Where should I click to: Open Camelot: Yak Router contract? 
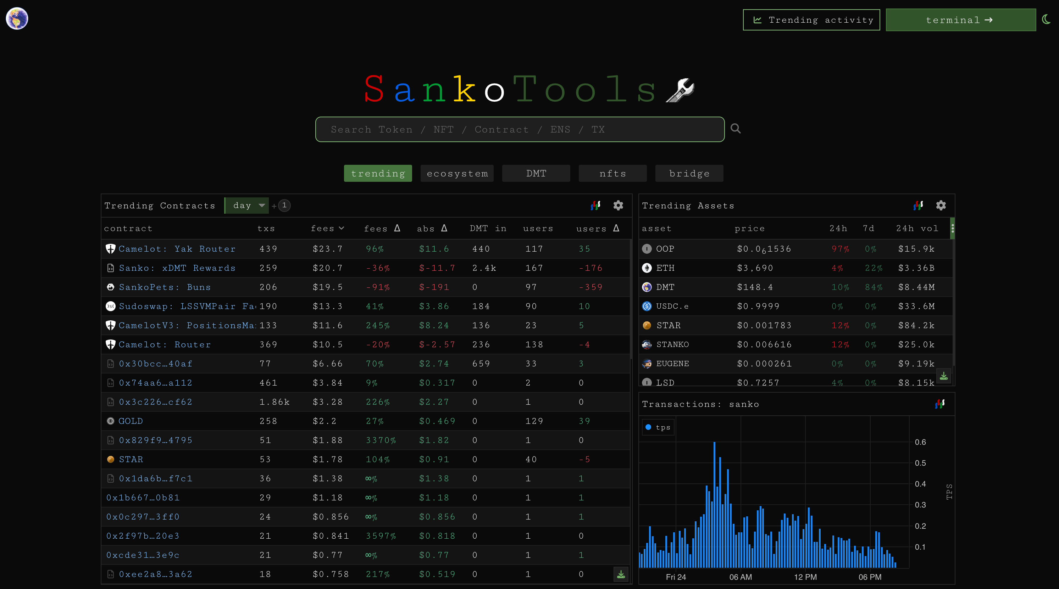point(177,249)
